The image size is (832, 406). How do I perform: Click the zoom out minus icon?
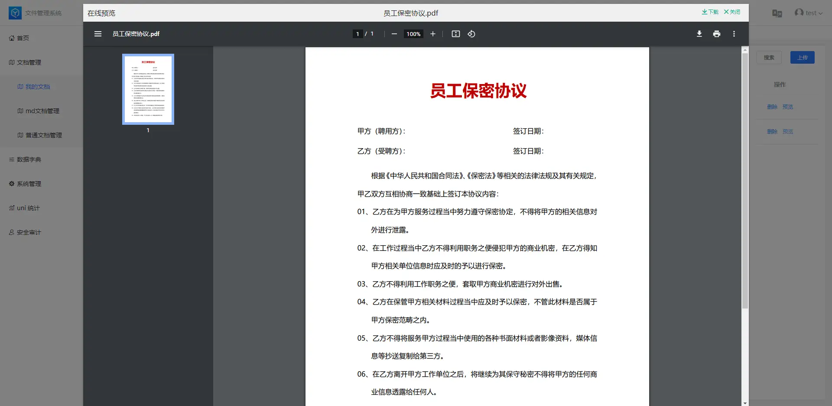coord(394,34)
